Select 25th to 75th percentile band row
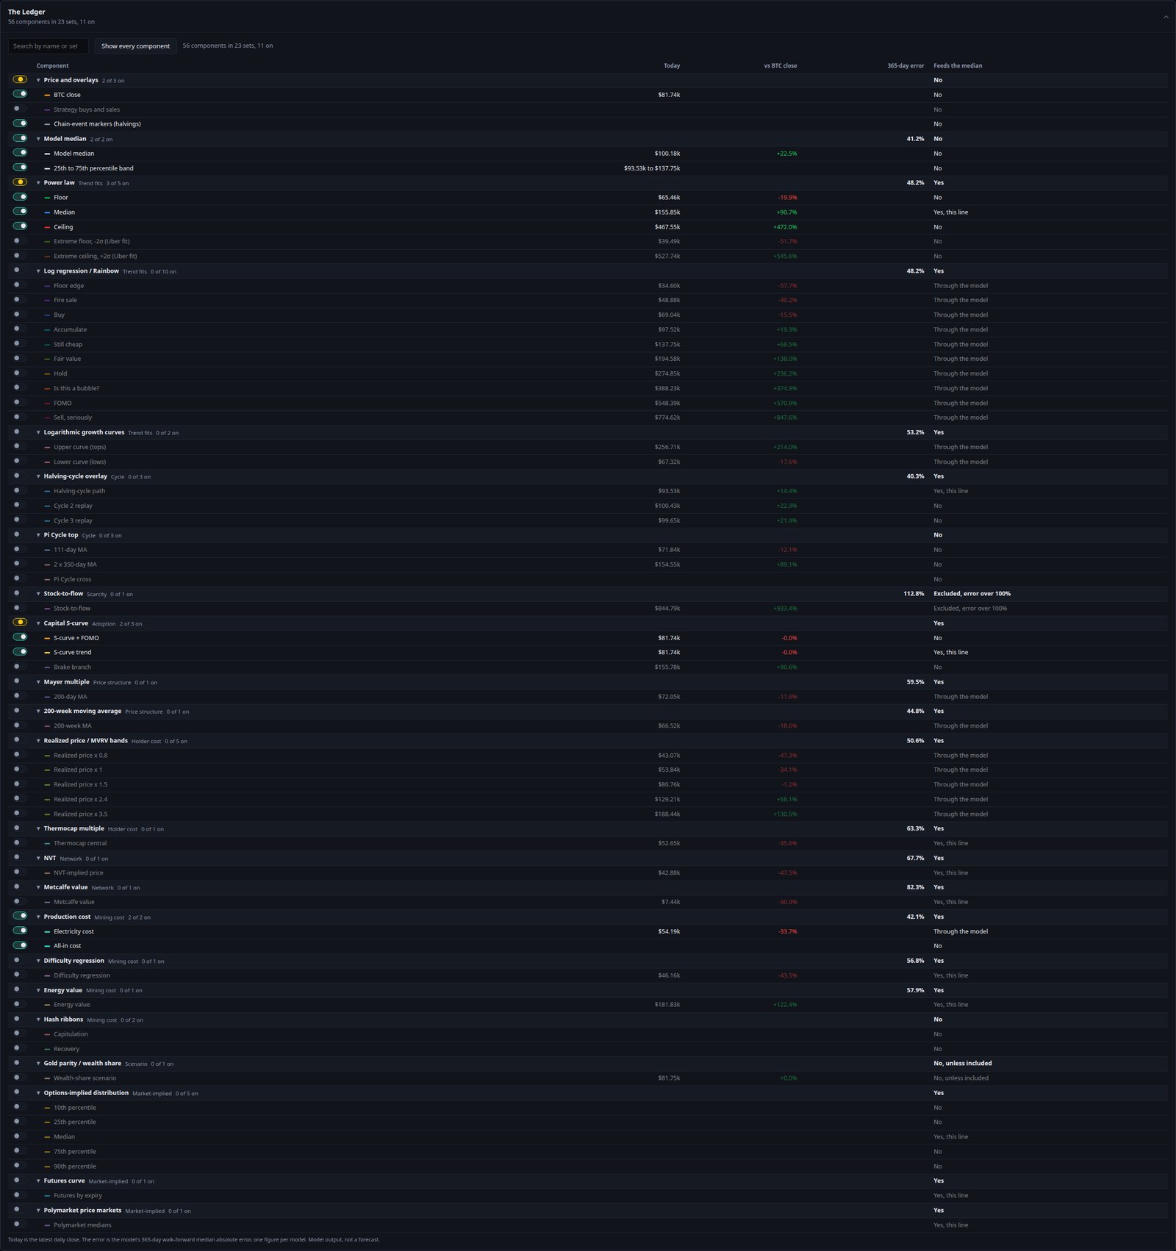Viewport: 1176px width, 1251px height. (x=588, y=168)
